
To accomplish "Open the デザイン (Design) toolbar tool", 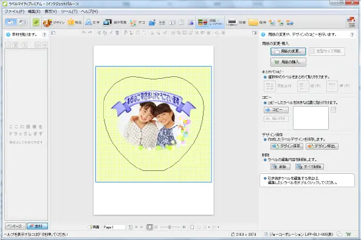I will pos(53,22).
